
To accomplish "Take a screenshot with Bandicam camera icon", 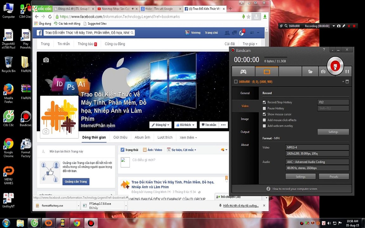I will tap(323, 72).
